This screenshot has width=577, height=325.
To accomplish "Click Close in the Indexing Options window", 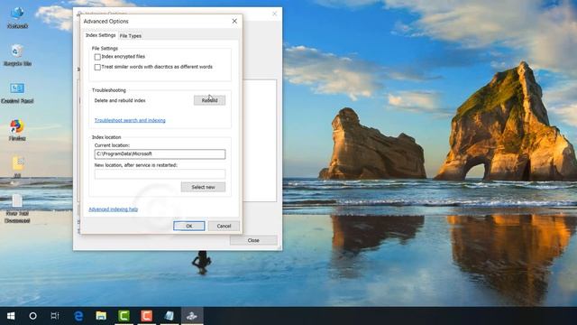I will tap(253, 240).
